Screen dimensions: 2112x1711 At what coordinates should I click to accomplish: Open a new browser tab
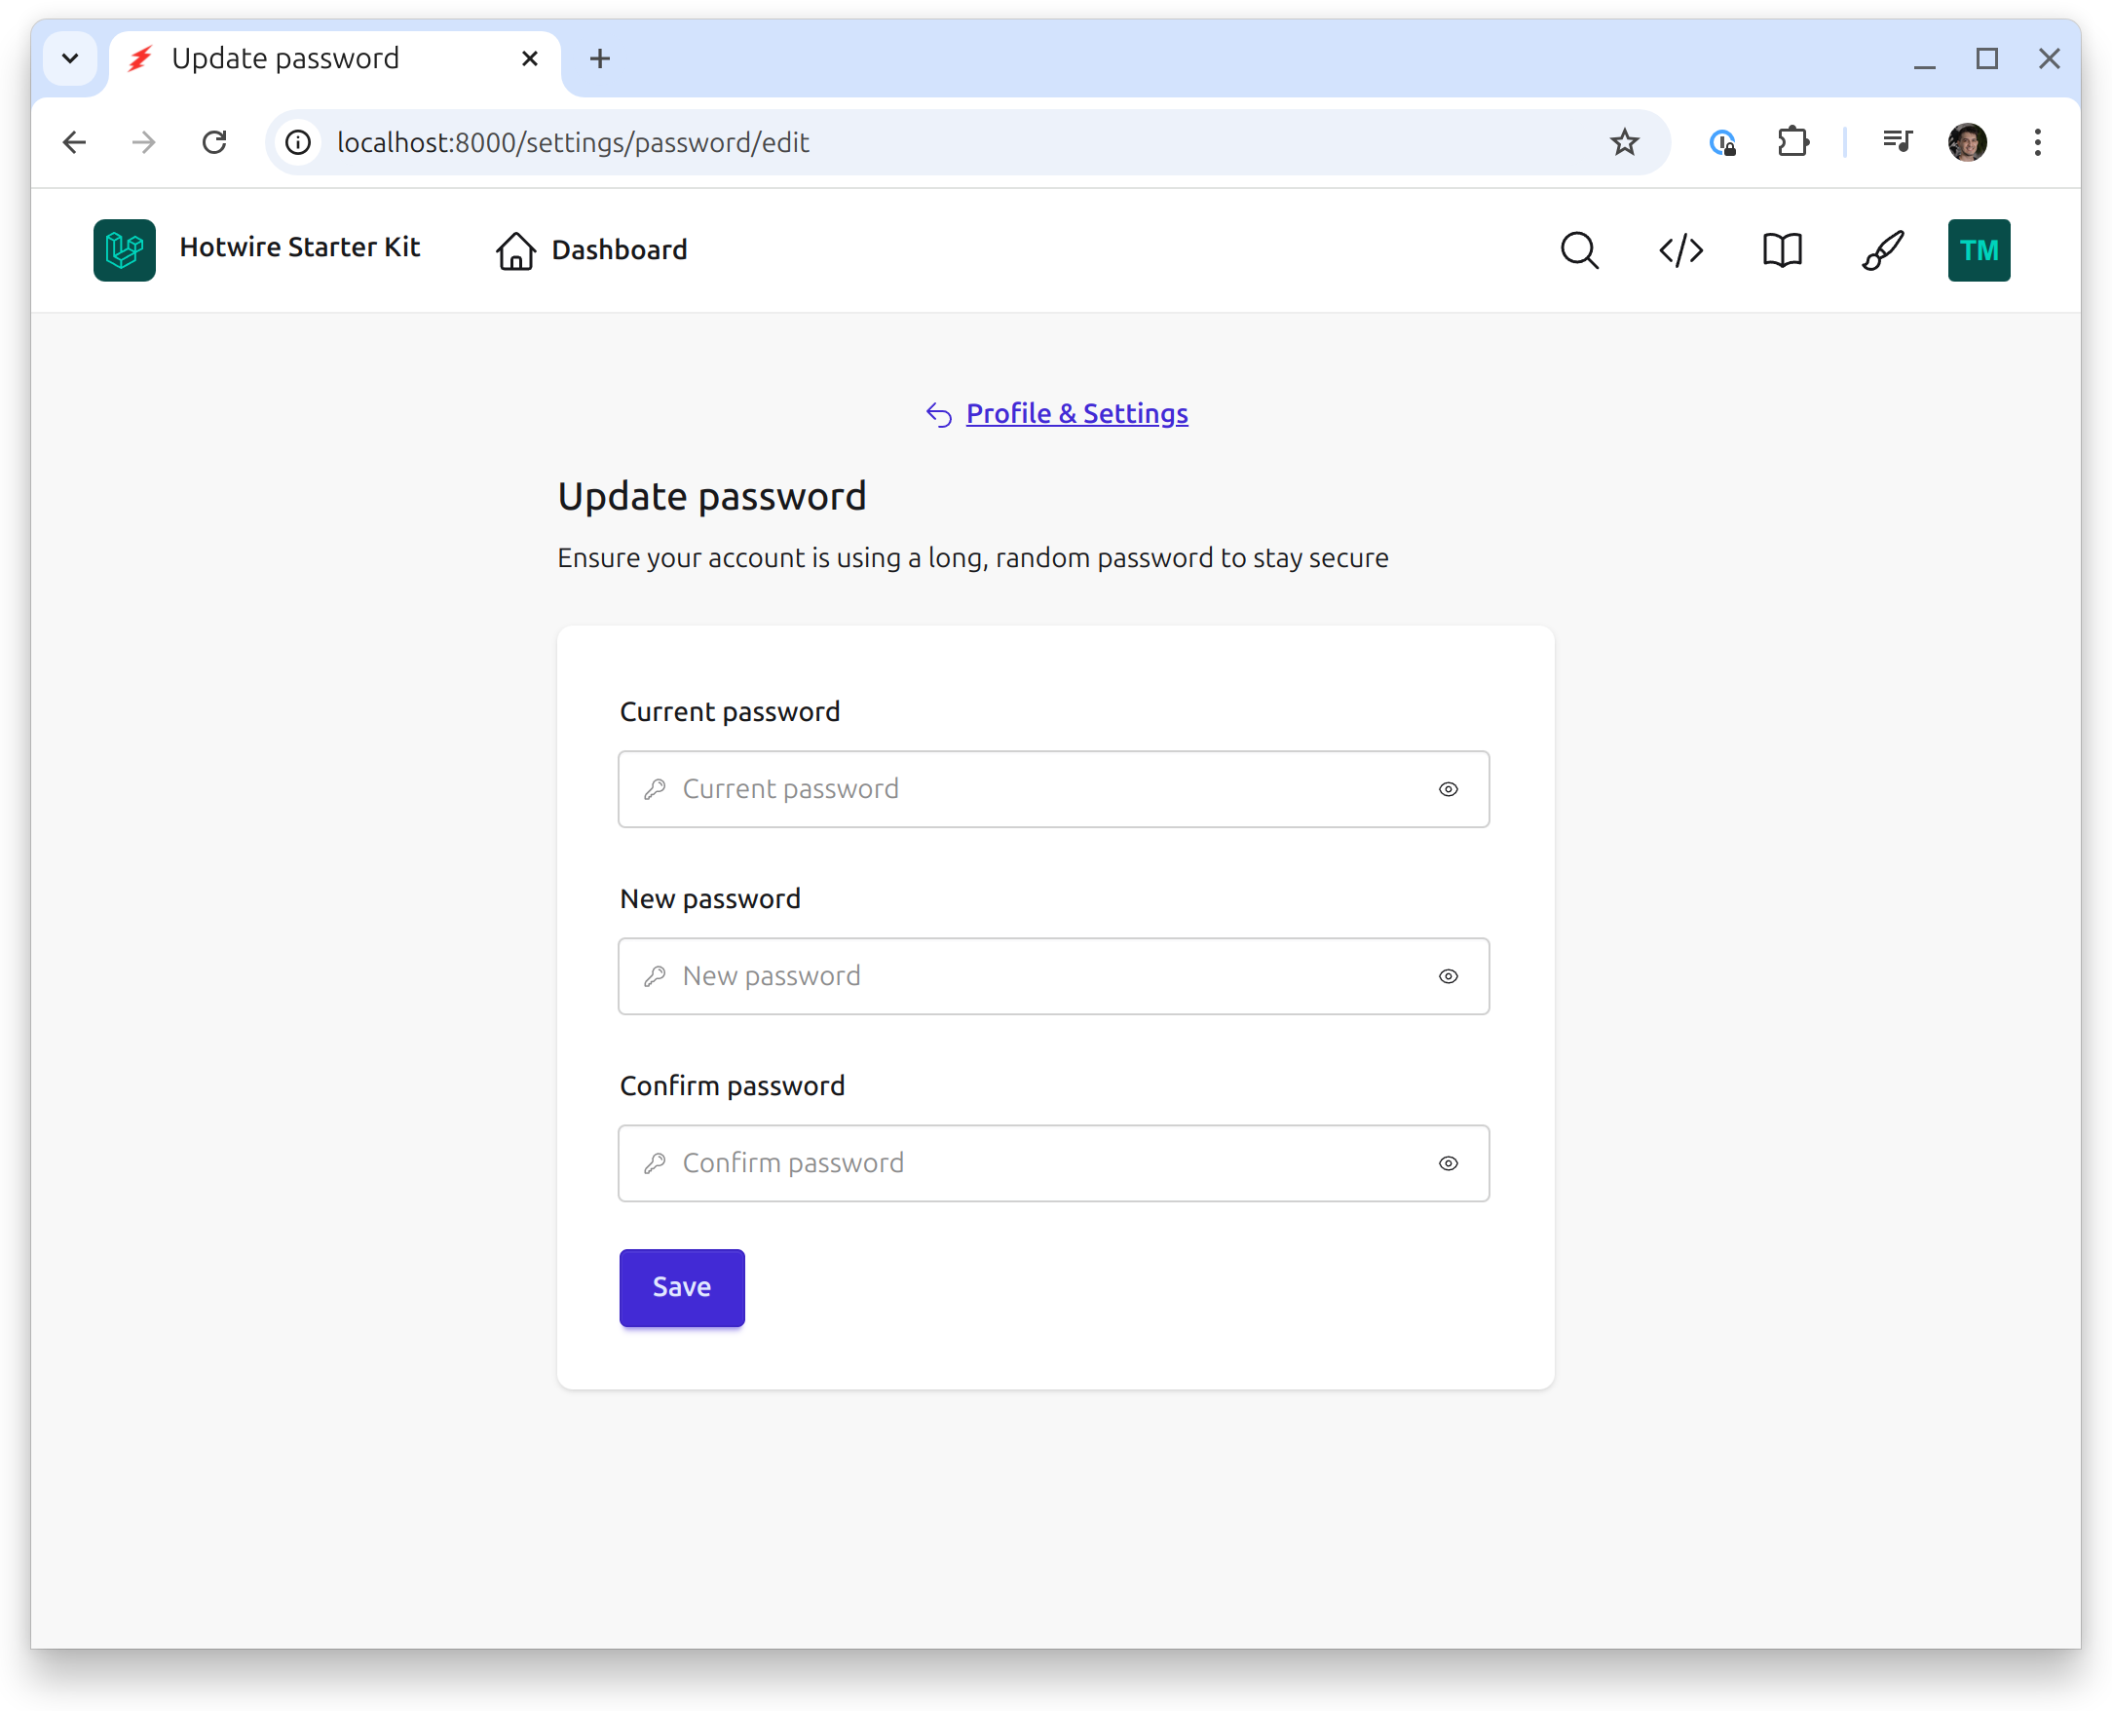coord(600,59)
